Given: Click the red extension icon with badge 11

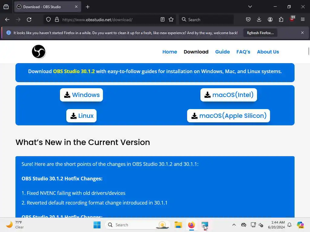Looking at the screenshot, I should [292, 19].
